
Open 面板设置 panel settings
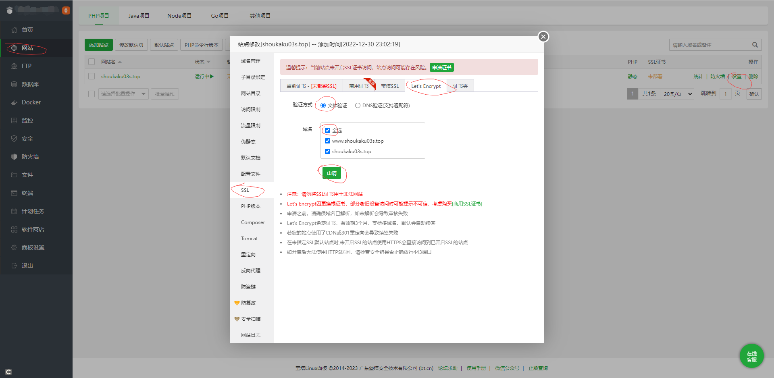[x=33, y=247]
